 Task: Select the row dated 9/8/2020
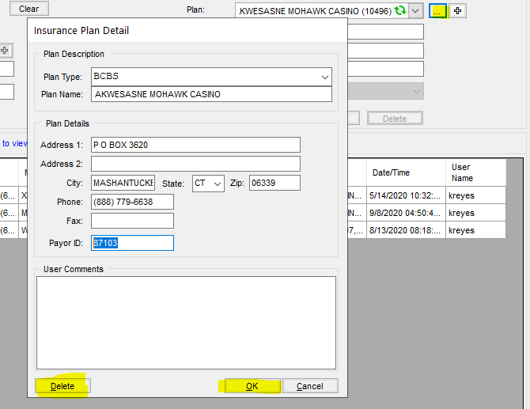tap(426, 213)
